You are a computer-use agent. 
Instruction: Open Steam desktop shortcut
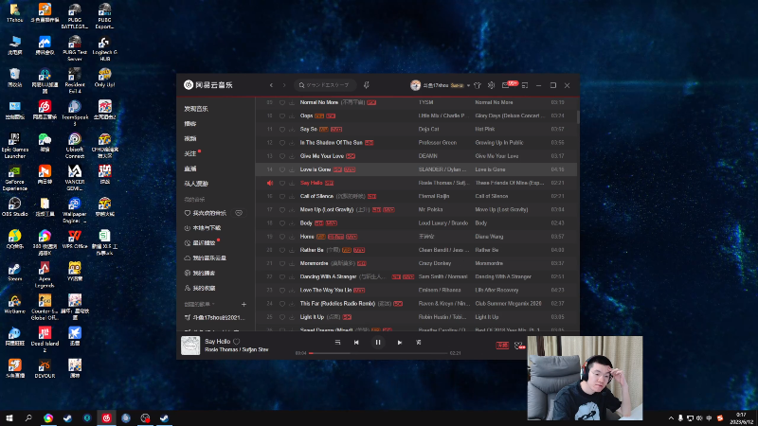pyautogui.click(x=14, y=272)
